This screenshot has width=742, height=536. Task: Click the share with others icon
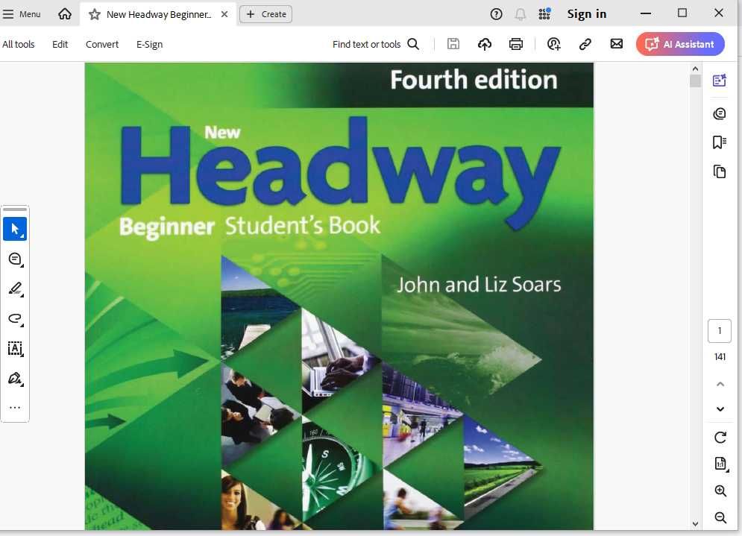(x=553, y=44)
